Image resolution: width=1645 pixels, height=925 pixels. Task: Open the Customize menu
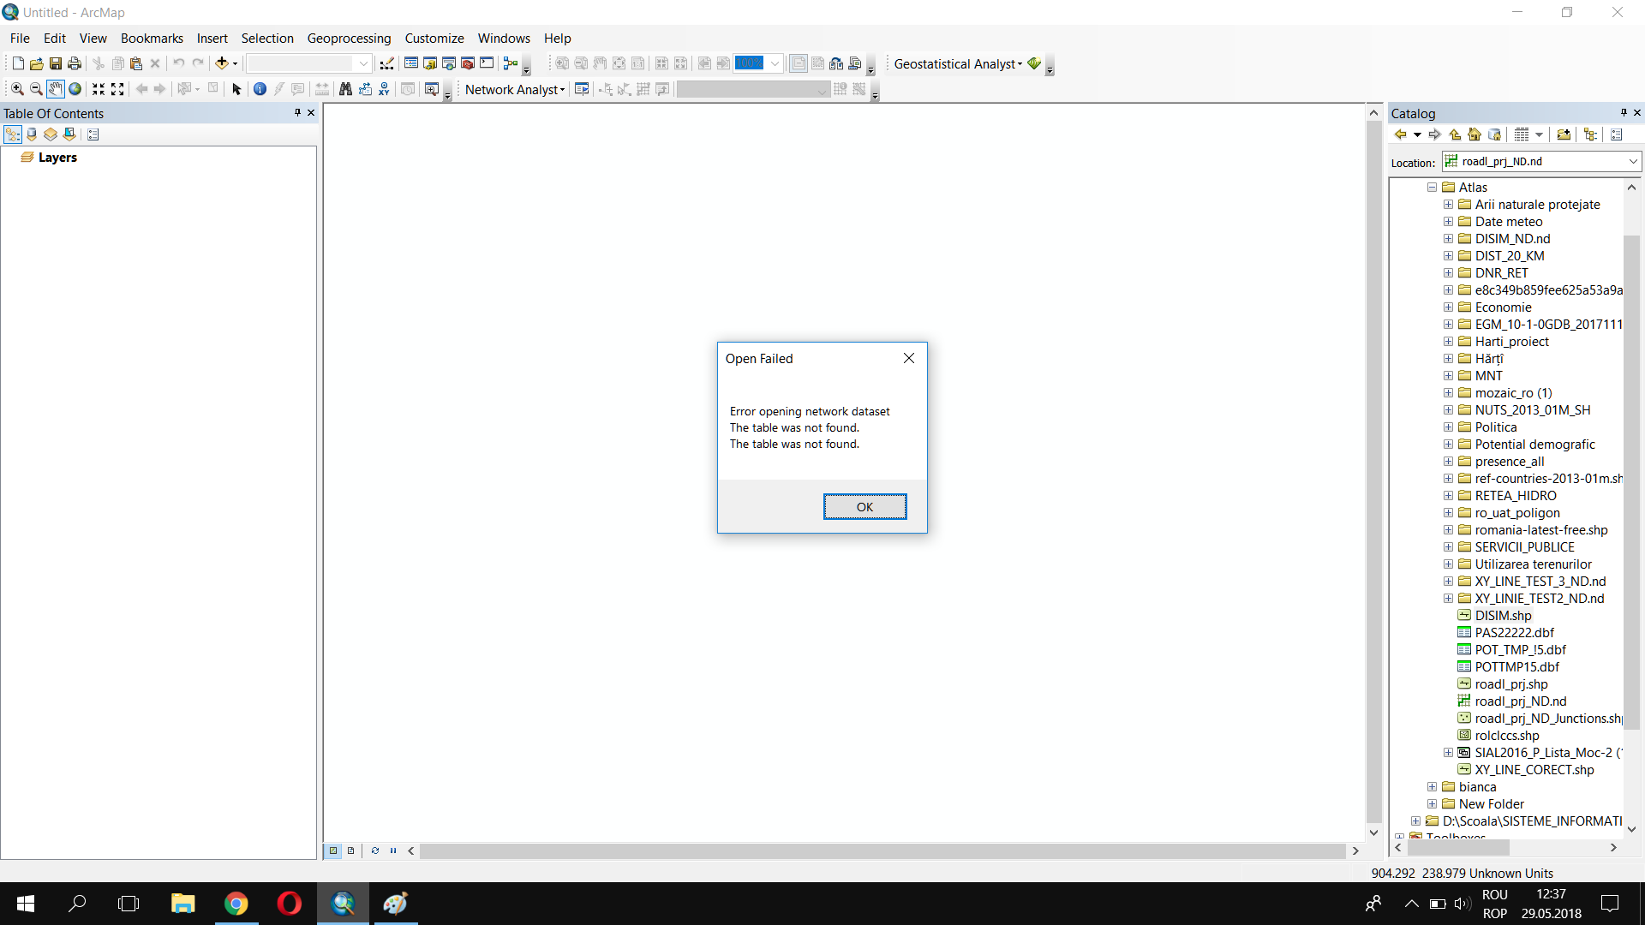click(x=434, y=39)
